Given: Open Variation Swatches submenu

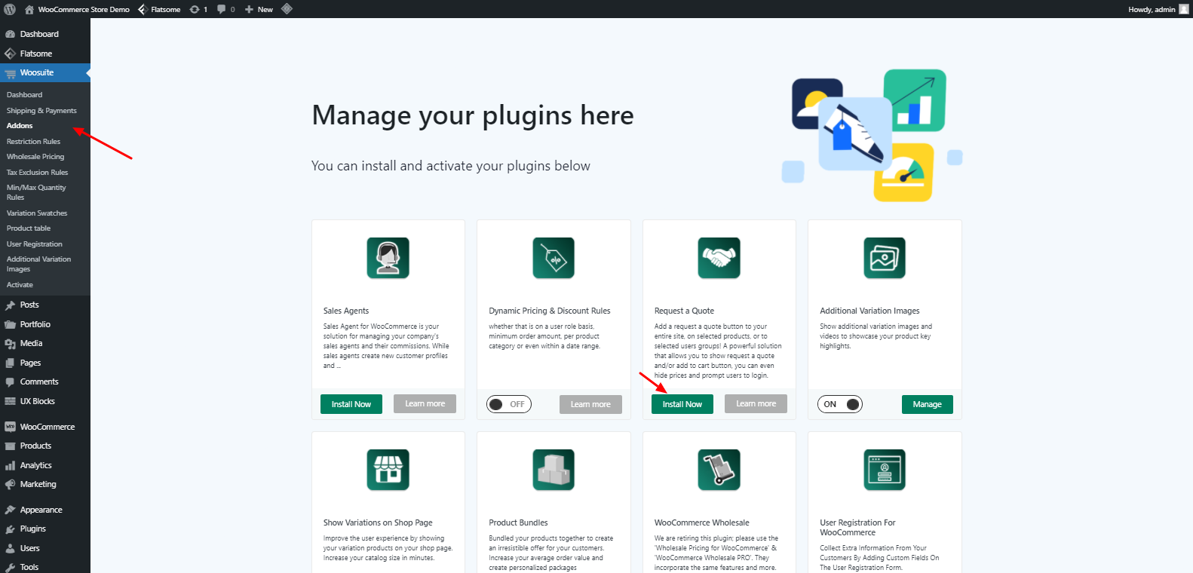Looking at the screenshot, I should (x=37, y=213).
